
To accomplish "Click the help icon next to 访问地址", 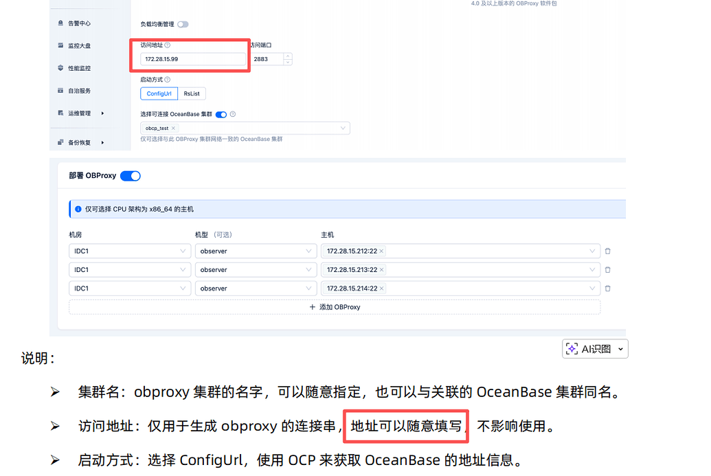I will click(x=168, y=45).
